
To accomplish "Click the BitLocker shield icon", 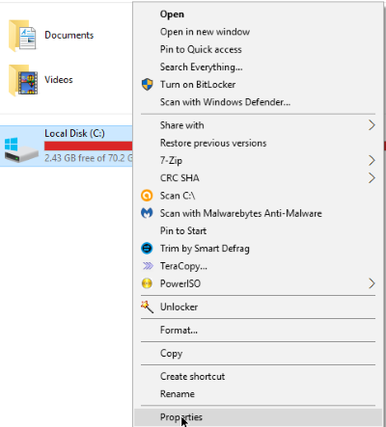I will click(x=147, y=85).
